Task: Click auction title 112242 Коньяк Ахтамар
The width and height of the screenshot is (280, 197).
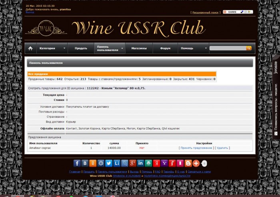Action: click(116, 88)
